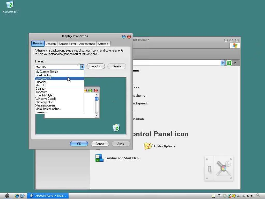Click the preview Recycle Bin icon
The image size is (265, 199).
(x=116, y=128)
